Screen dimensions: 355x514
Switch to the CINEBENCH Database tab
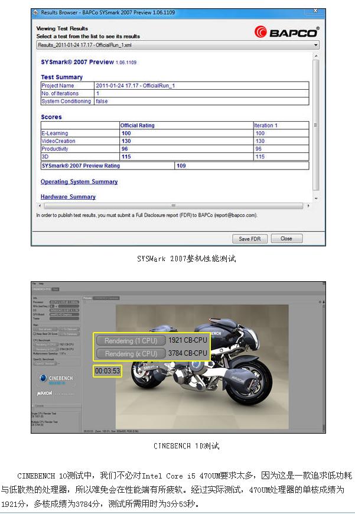(106, 298)
